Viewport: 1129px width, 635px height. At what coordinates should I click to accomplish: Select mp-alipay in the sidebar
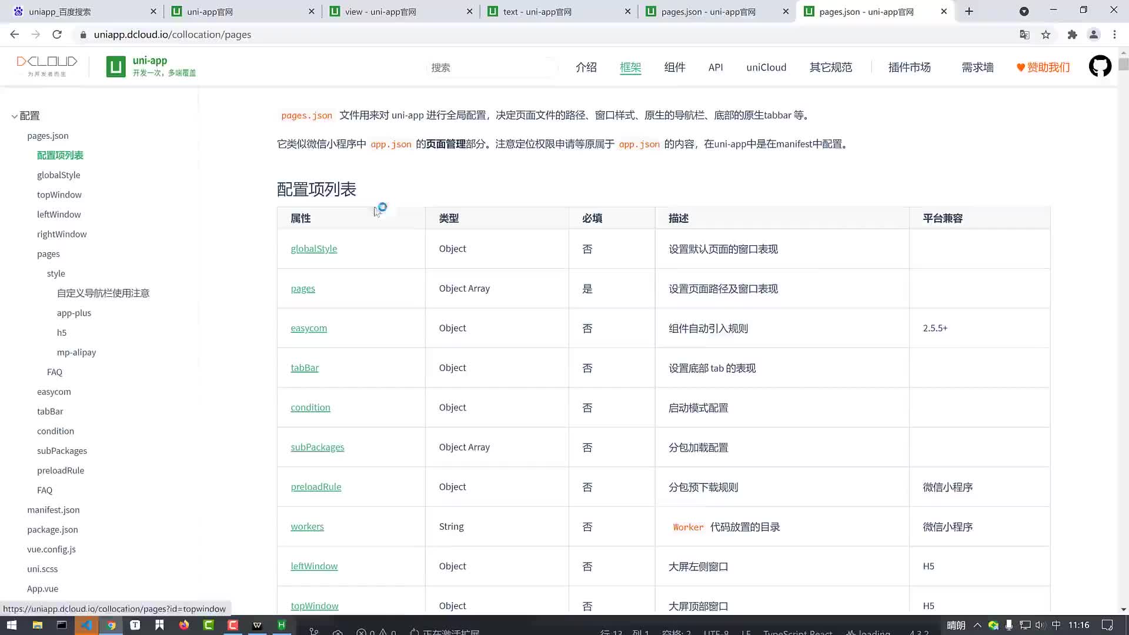point(76,352)
